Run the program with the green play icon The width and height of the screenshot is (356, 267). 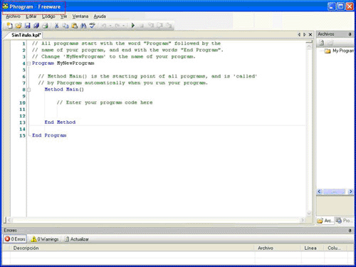[x=133, y=25]
